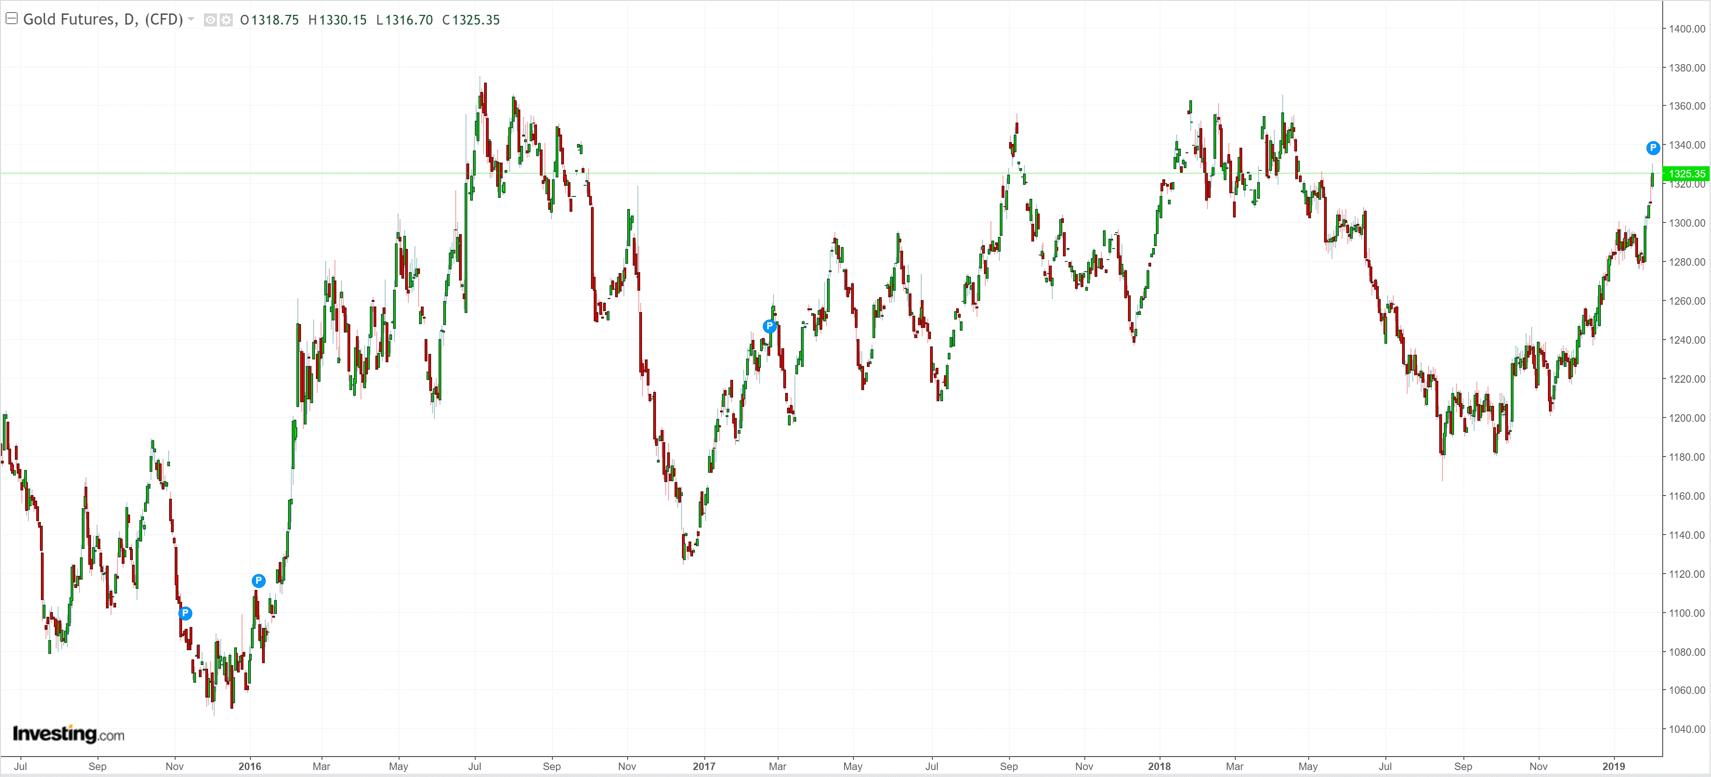
Task: Open chart settings via the gear icon
Action: tap(227, 20)
